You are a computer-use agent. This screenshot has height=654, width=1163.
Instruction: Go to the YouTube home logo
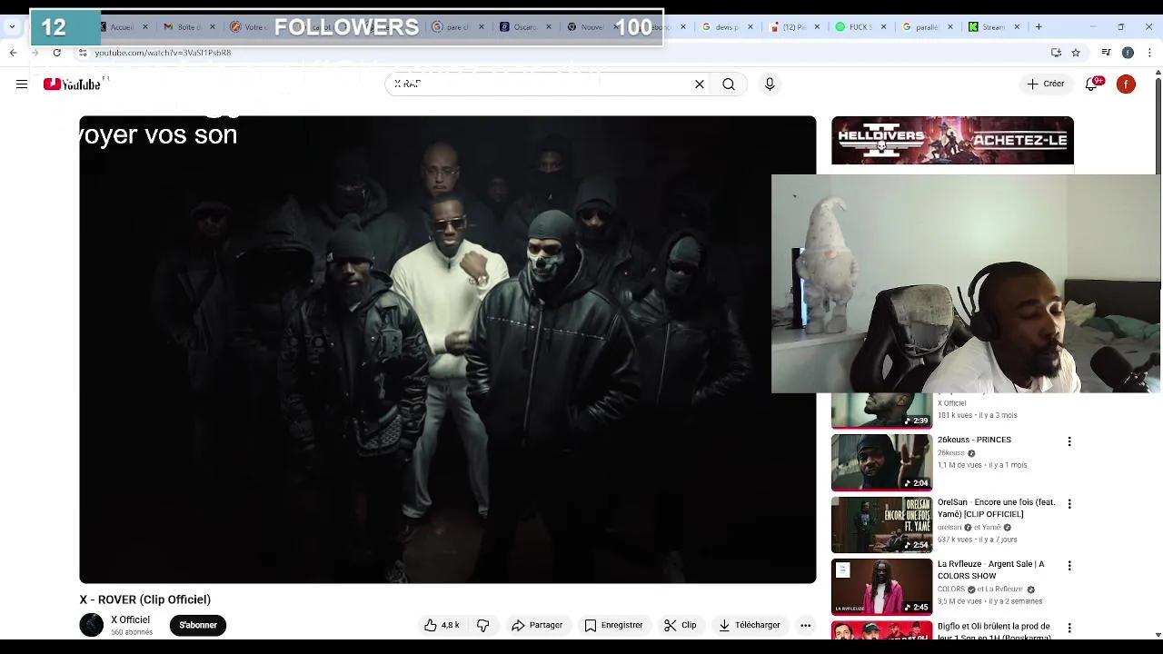[72, 84]
